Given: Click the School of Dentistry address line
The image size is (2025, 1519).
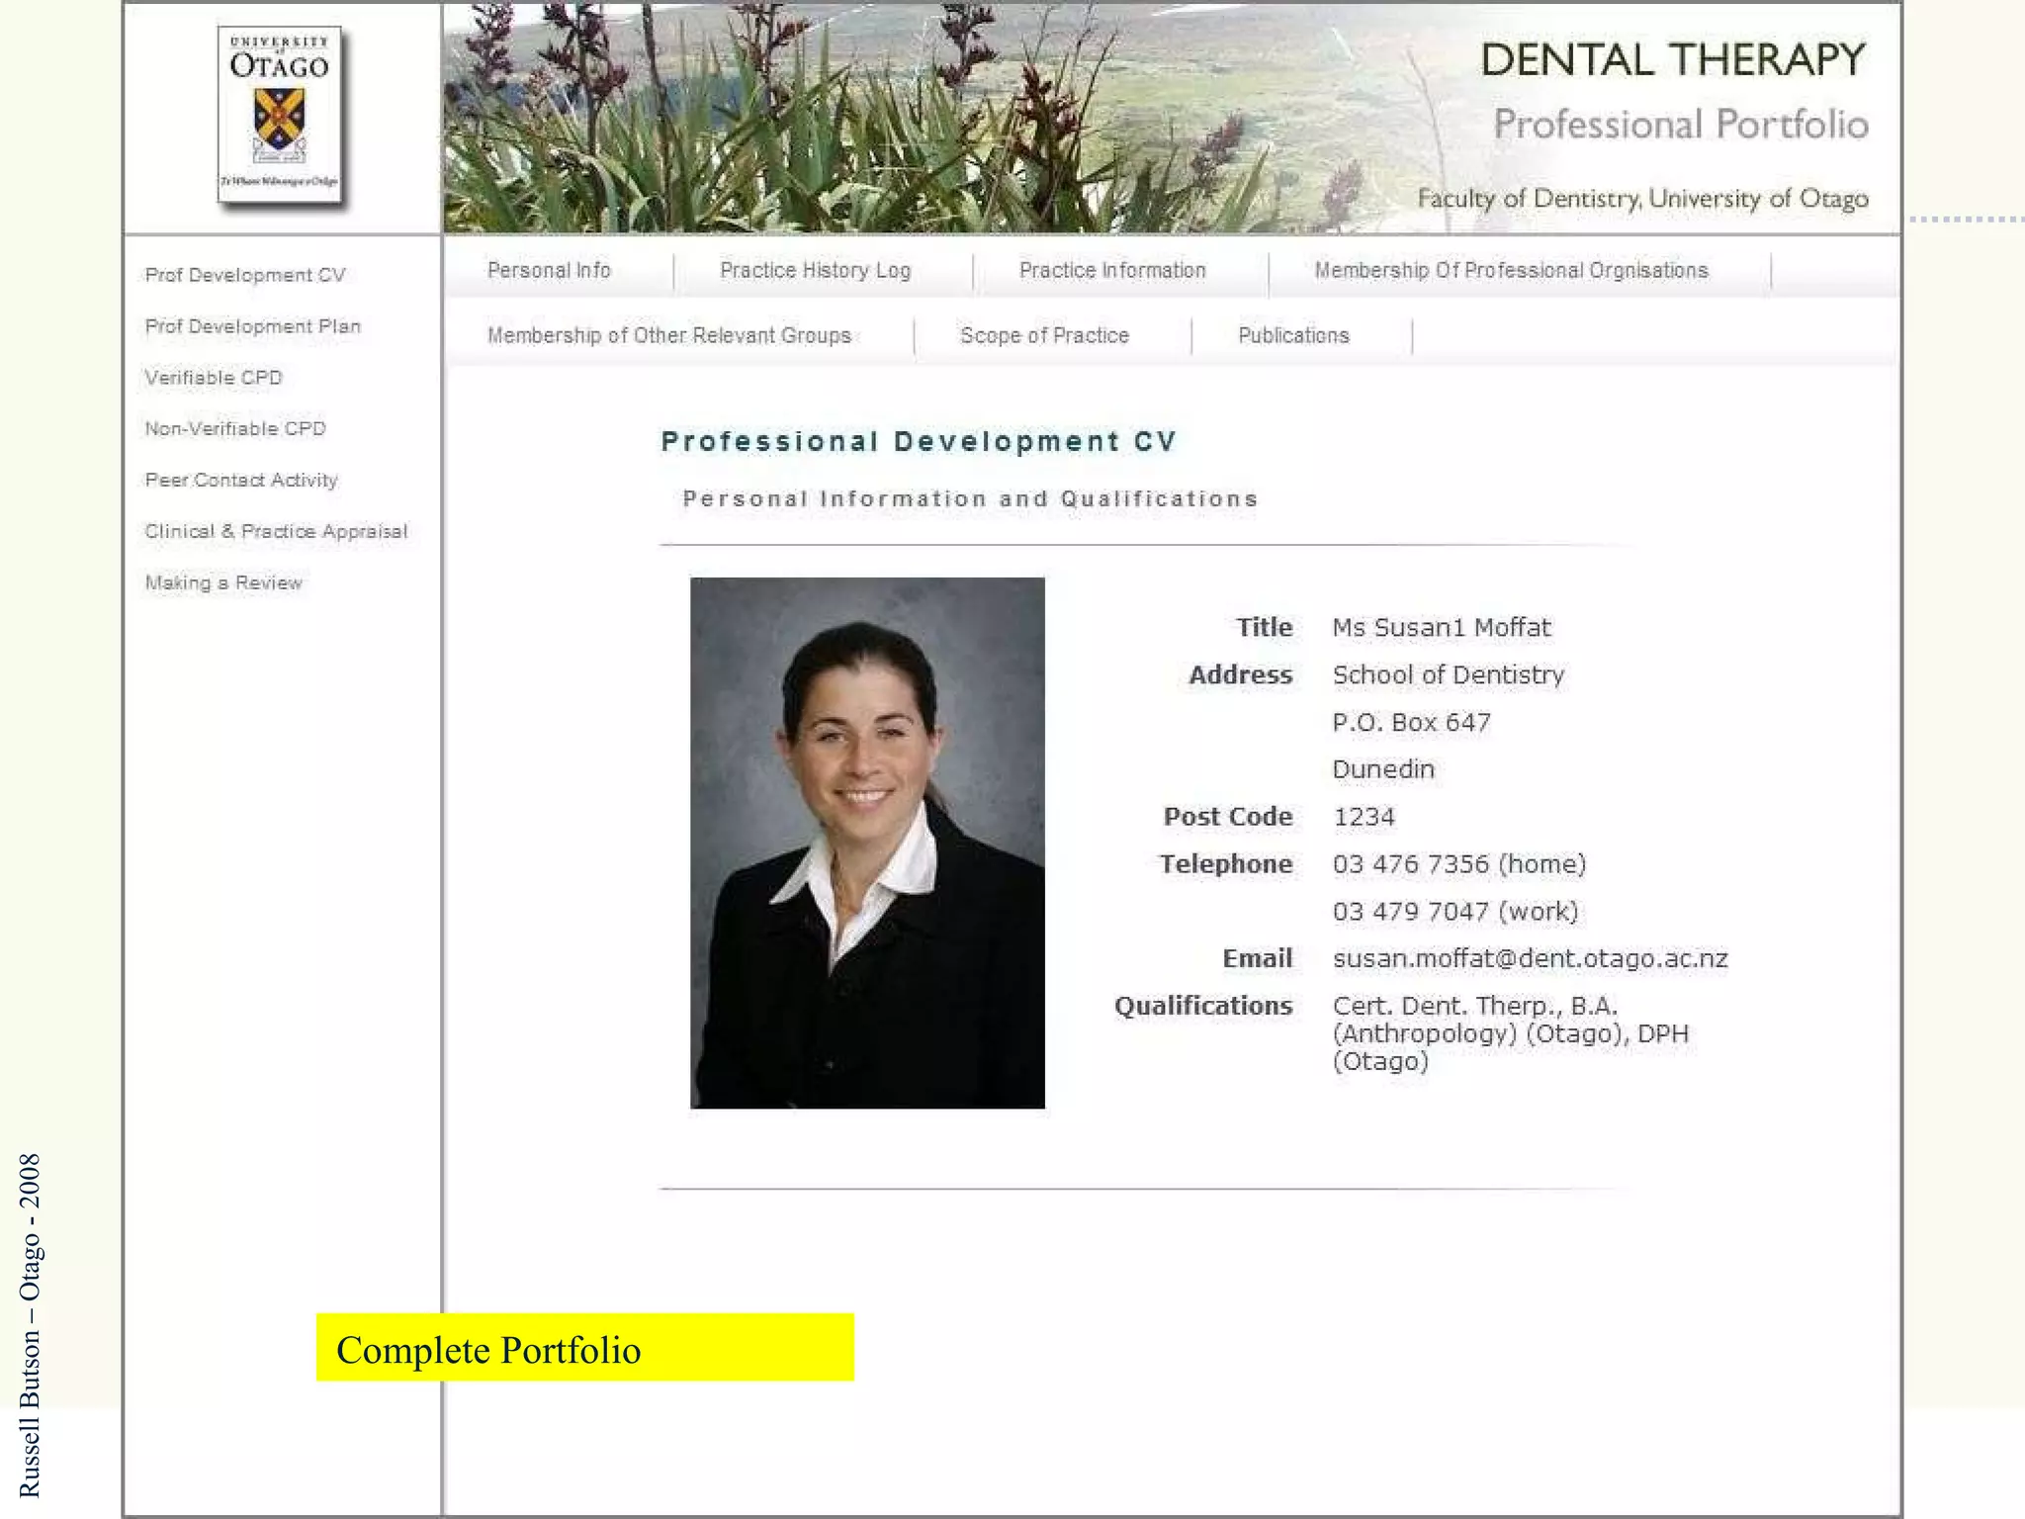Looking at the screenshot, I should click(1449, 675).
